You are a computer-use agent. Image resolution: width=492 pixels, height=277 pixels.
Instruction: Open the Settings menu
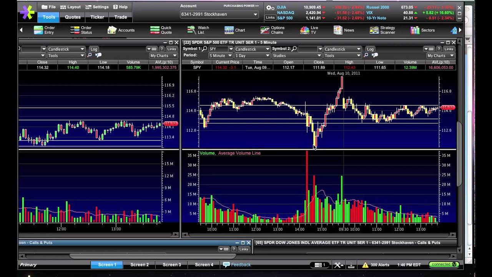97,7
